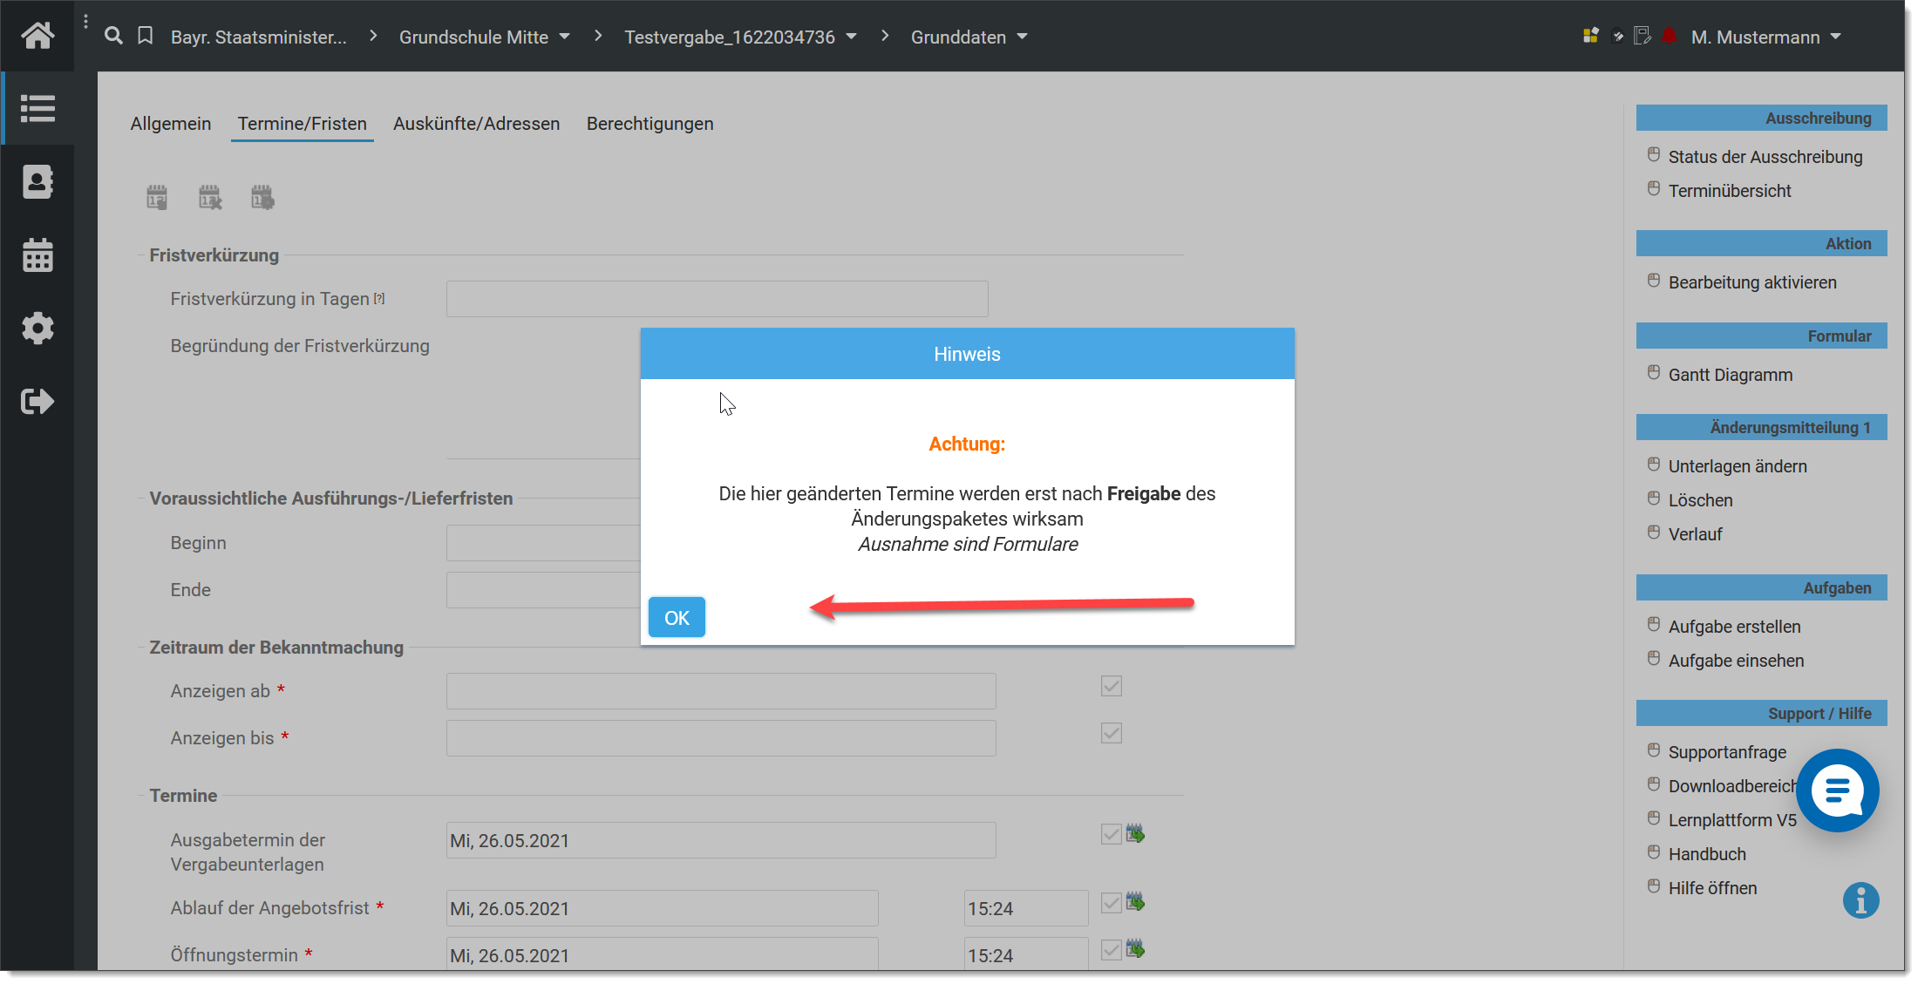Click Hilfe öffnen
This screenshot has height=984, width=1918.
(1712, 888)
